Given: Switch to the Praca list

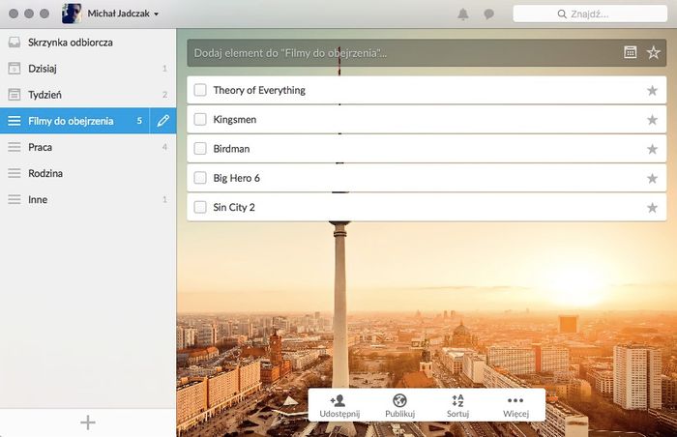Looking at the screenshot, I should coord(41,147).
